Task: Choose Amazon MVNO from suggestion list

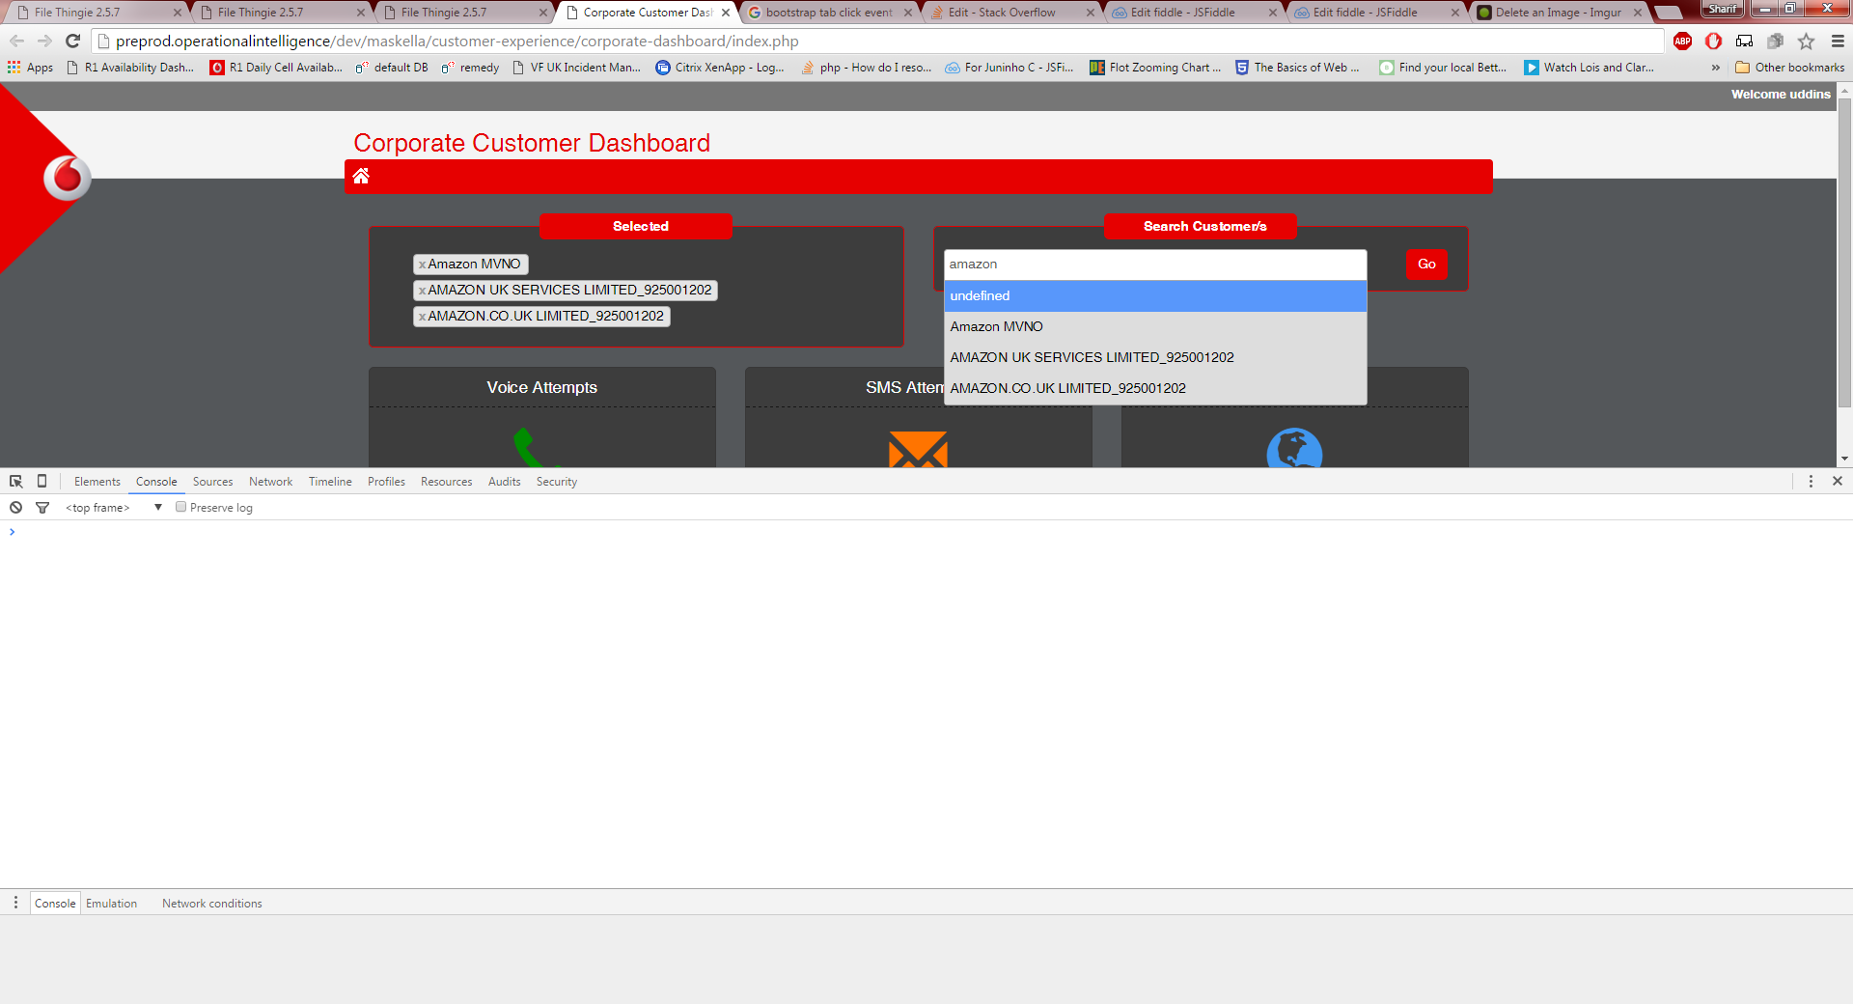Action: (x=1155, y=327)
